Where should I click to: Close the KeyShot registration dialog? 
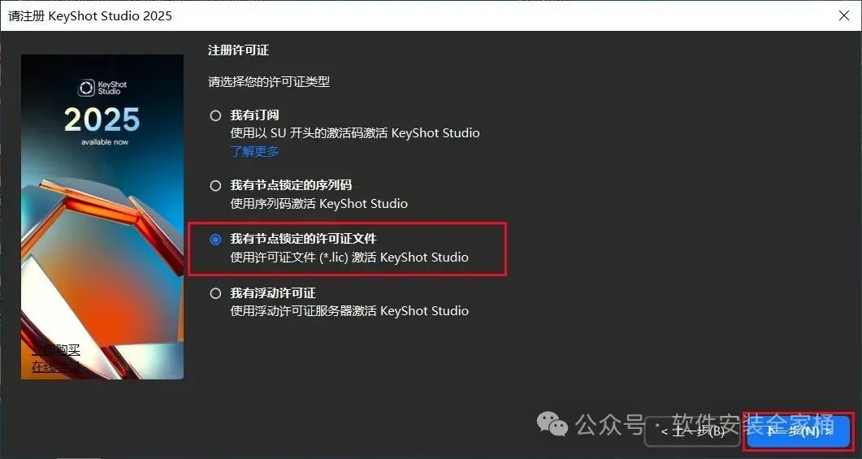844,15
